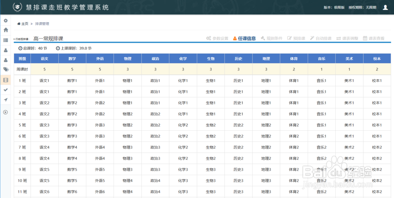This screenshot has height=198, width=394.
Task: Switch to the 任课信息 tab
Action: [x=244, y=39]
